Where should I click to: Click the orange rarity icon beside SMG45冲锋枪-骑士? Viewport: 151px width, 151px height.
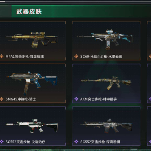click(2, 99)
